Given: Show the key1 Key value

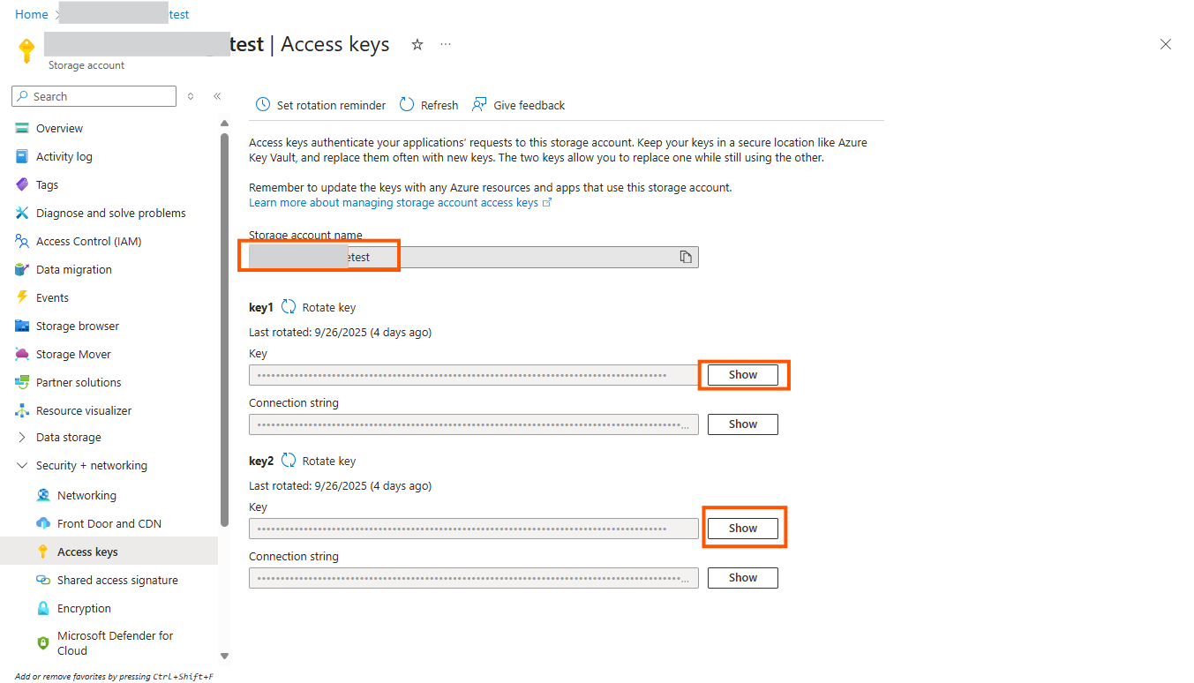Looking at the screenshot, I should (x=743, y=375).
